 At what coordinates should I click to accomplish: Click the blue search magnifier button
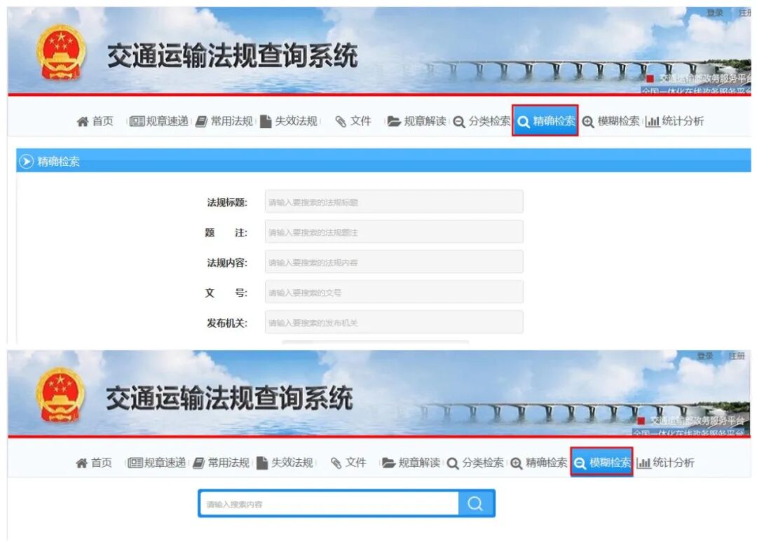(476, 503)
